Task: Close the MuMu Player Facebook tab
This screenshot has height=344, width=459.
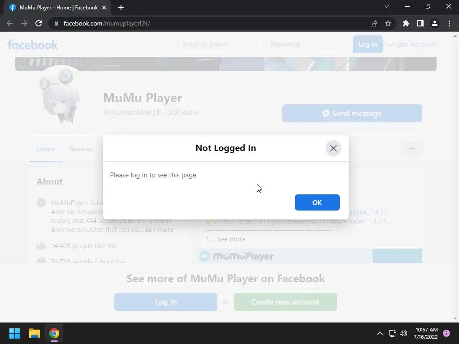Action: point(104,8)
